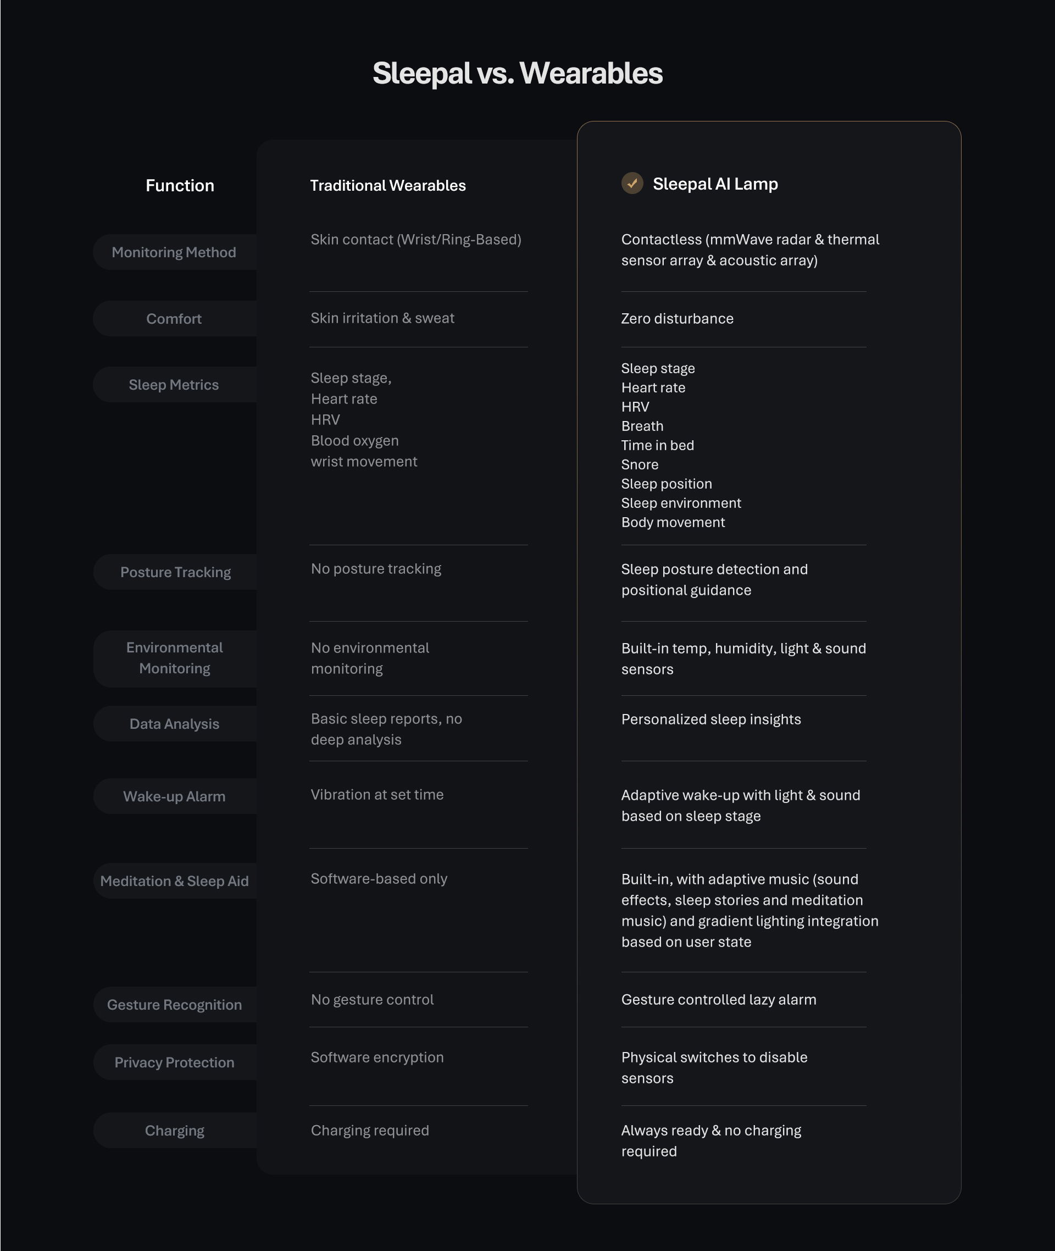Select the Gesture Recognition pill
Image resolution: width=1055 pixels, height=1251 pixels.
tap(175, 1005)
